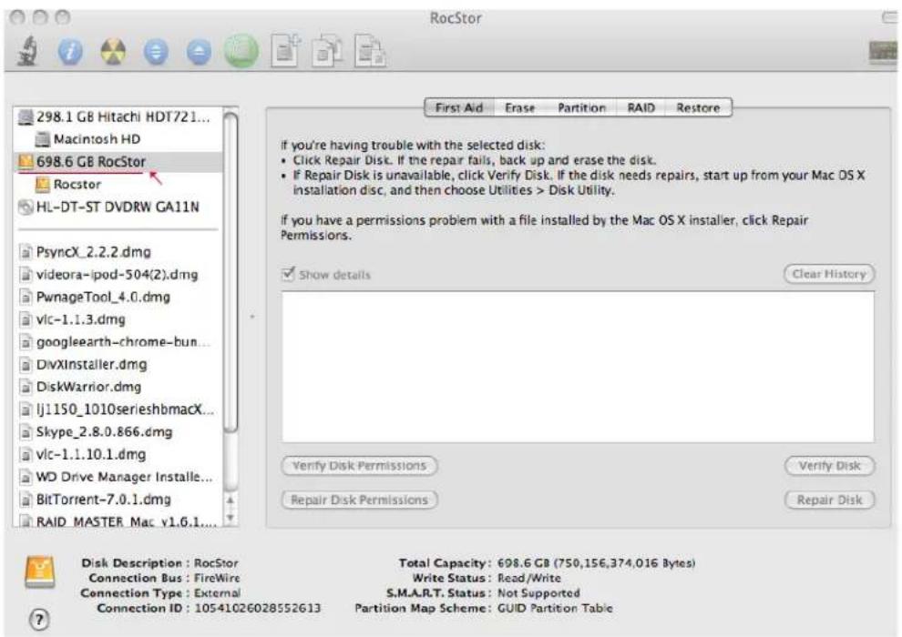Click the Unmount toolbar icon
Image resolution: width=902 pixels, height=637 pixels.
[156, 52]
